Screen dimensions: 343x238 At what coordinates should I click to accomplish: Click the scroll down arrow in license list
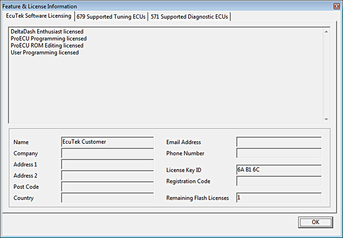(x=326, y=119)
